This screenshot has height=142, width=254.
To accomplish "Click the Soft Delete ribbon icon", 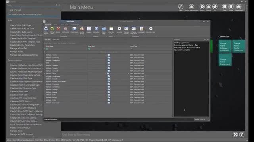I will coord(65,29).
